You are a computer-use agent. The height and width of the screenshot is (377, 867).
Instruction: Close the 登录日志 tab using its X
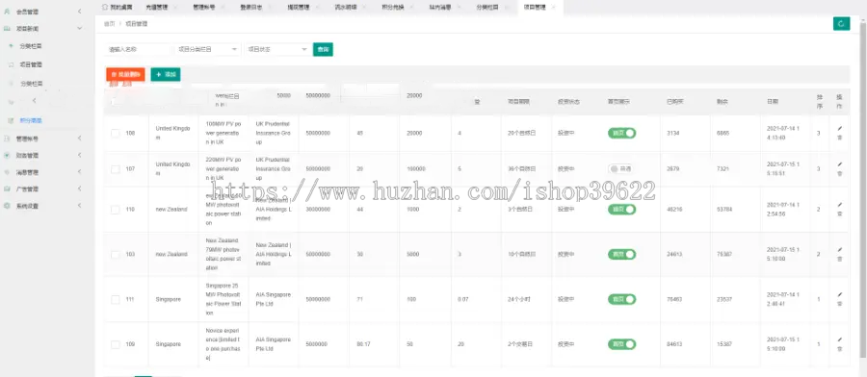[x=270, y=7]
